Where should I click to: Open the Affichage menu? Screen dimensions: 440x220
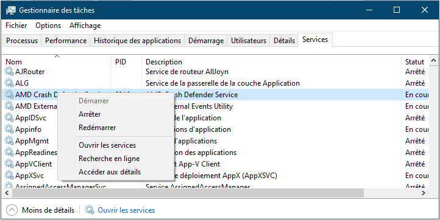pos(85,26)
